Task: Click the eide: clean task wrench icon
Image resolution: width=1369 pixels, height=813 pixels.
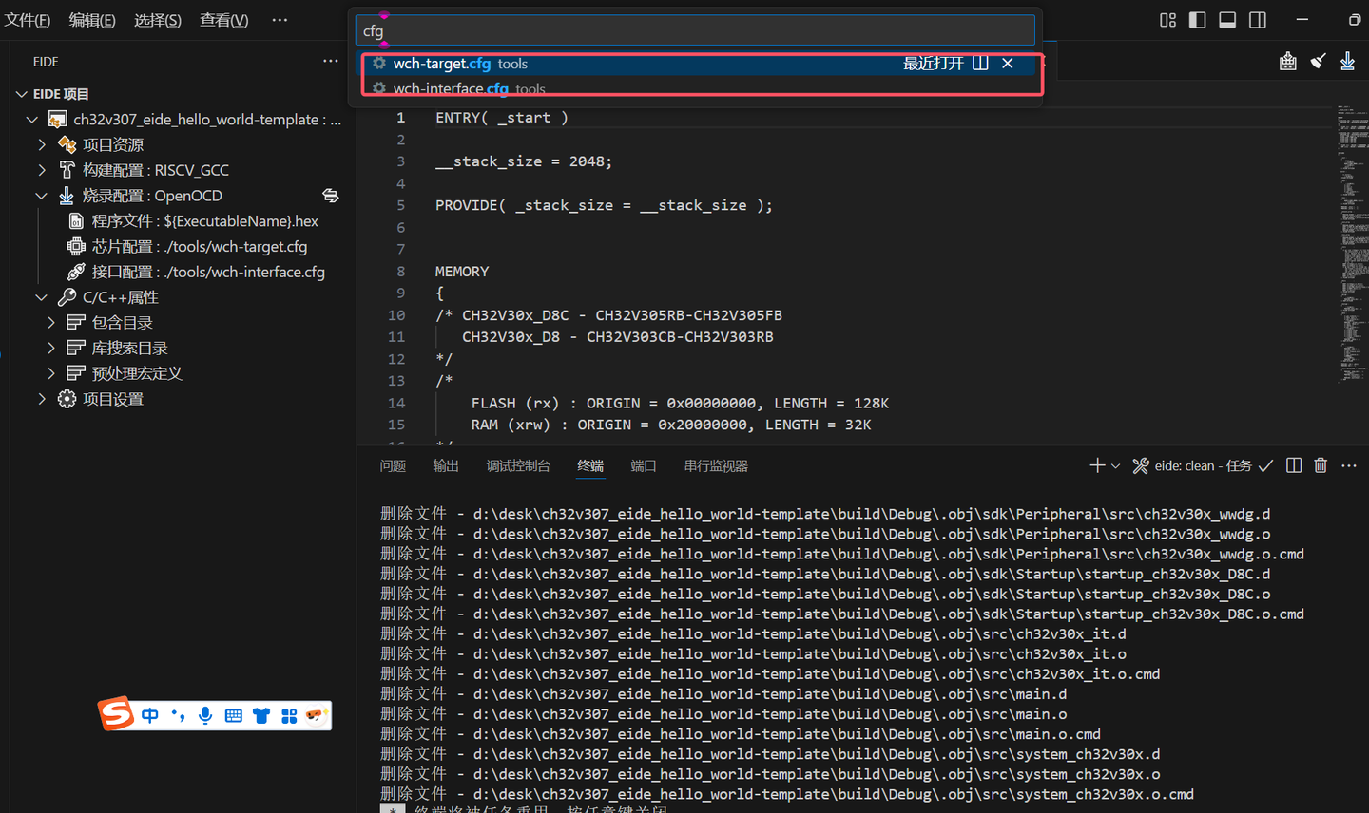Action: (1140, 465)
